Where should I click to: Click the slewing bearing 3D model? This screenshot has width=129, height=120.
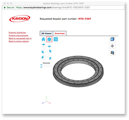(78, 72)
